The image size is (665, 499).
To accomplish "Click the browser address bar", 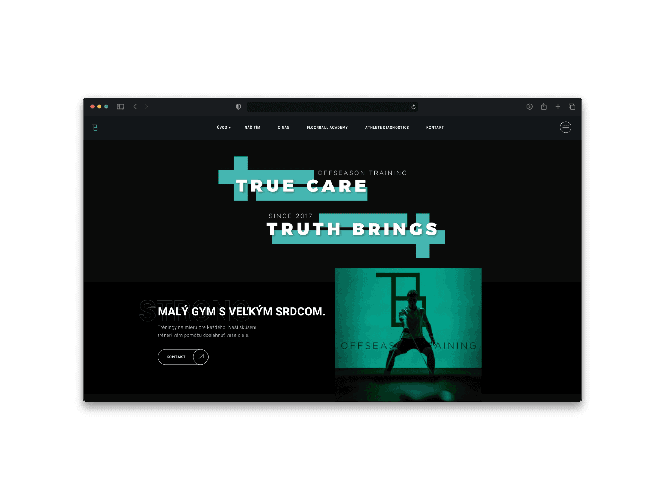I will 328,107.
